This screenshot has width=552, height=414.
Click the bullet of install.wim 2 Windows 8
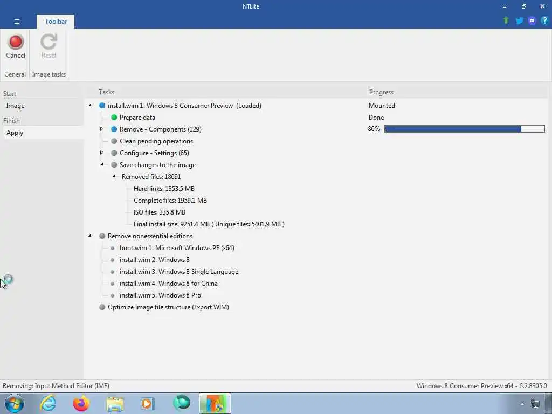[112, 260]
